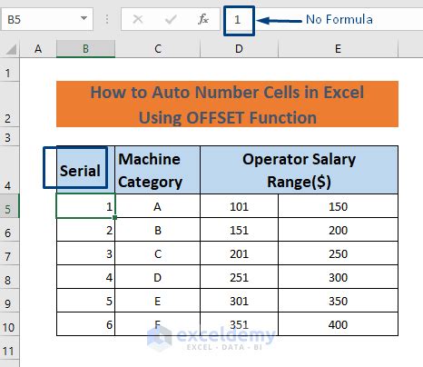
Task: Select row 7 header
Action: coord(9,253)
